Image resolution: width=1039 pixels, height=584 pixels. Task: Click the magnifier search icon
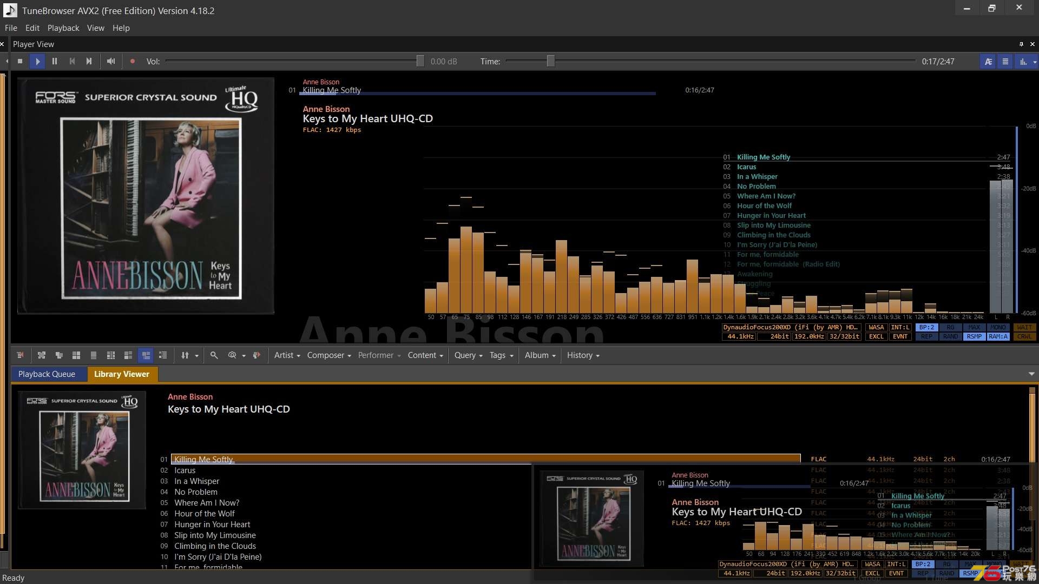point(214,355)
